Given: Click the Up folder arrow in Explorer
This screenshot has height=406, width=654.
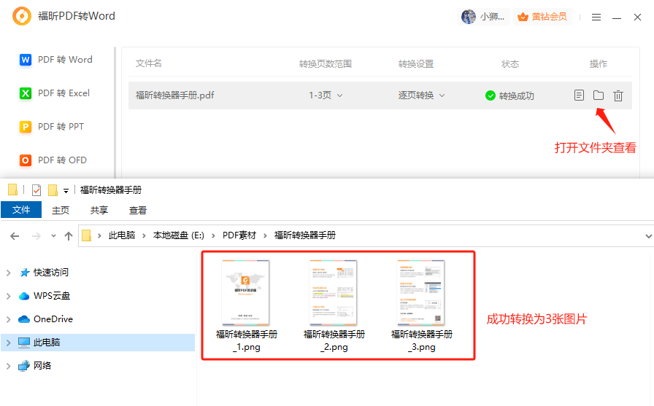Looking at the screenshot, I should point(69,235).
